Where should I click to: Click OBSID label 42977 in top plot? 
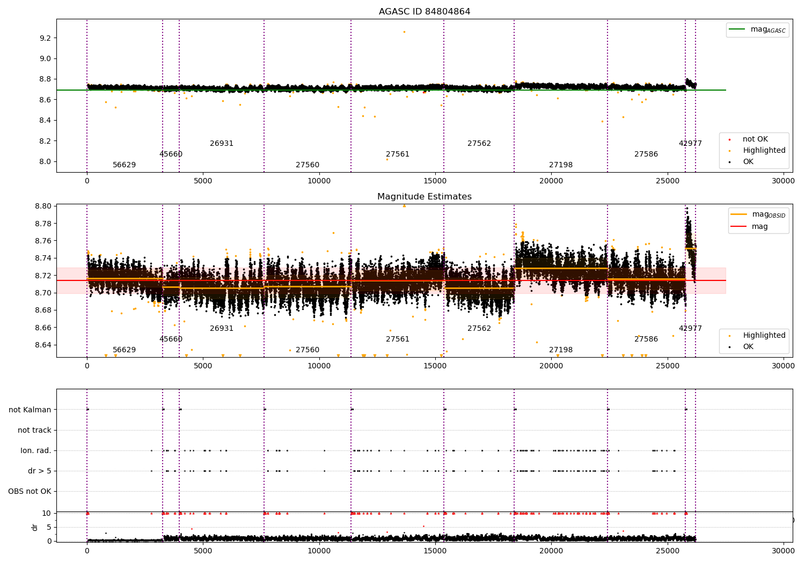(690, 144)
